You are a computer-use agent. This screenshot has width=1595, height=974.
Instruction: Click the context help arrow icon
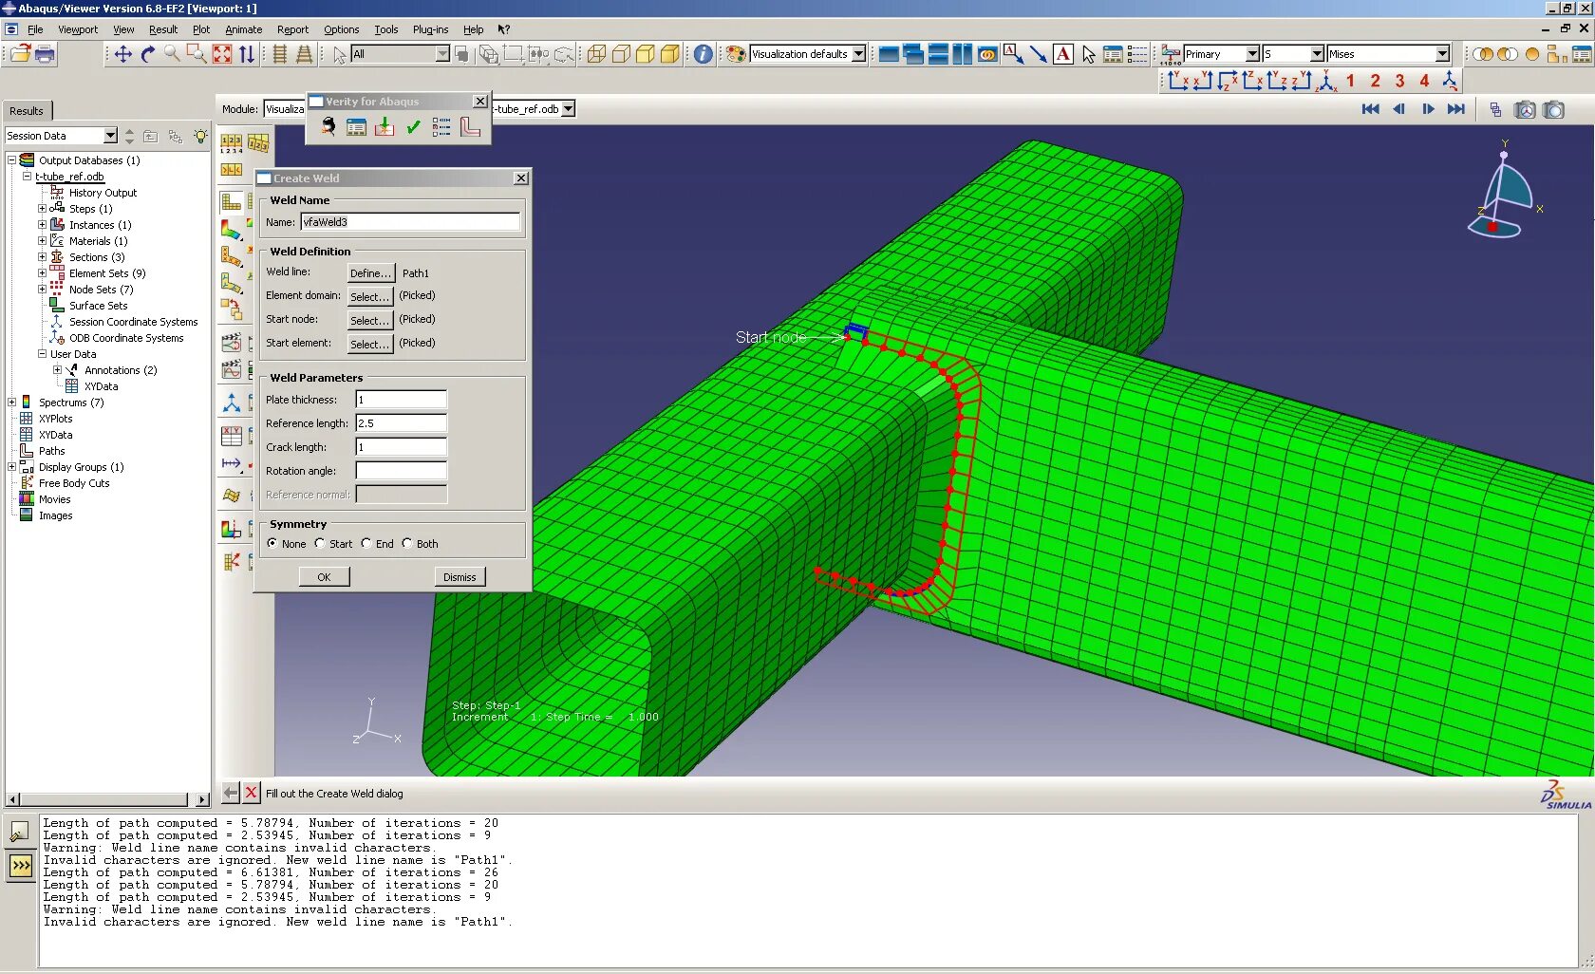point(504,29)
